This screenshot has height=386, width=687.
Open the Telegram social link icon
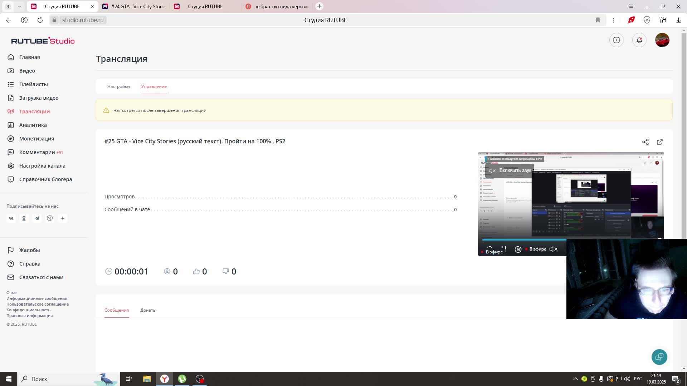37,218
